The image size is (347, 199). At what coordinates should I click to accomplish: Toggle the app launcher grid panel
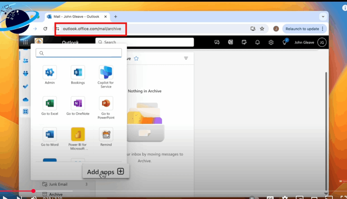tap(25, 42)
